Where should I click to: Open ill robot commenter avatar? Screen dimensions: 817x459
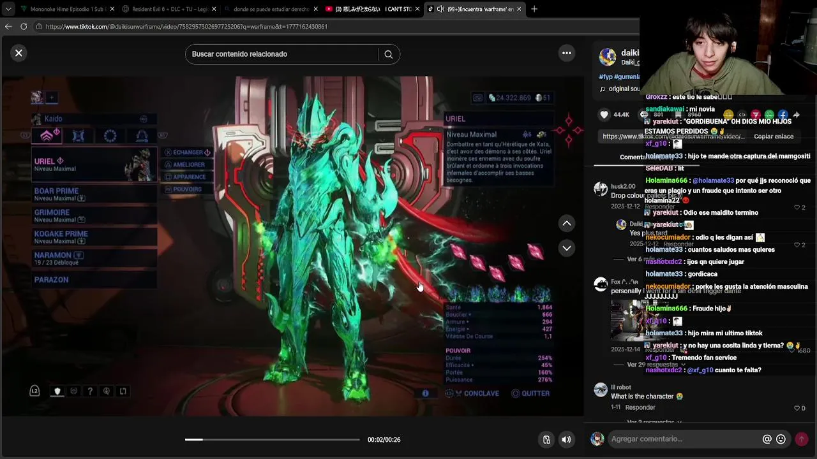pos(600,390)
